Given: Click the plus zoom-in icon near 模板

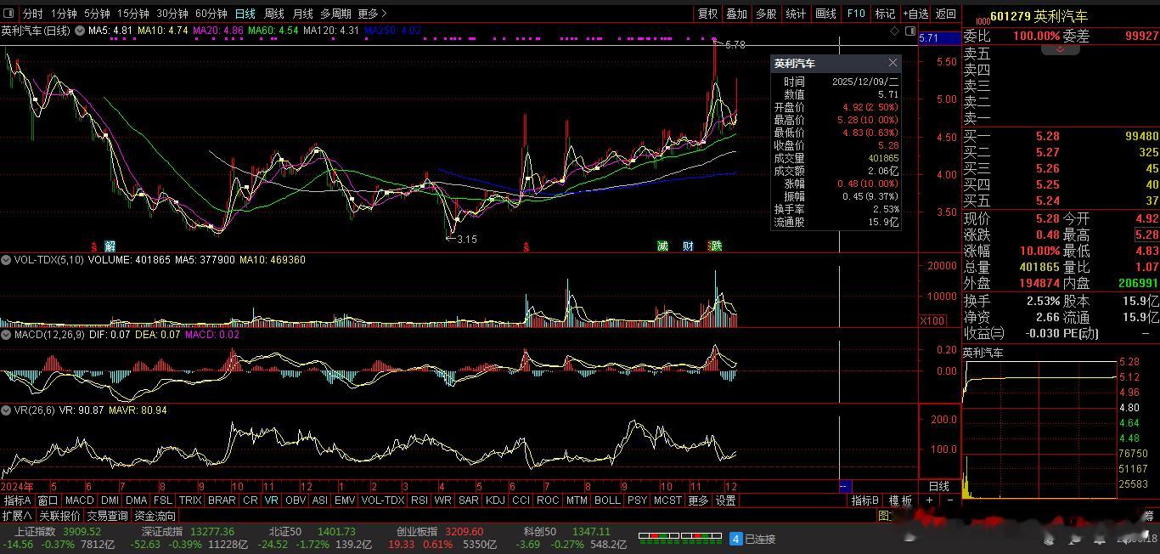Looking at the screenshot, I should pyautogui.click(x=929, y=500).
